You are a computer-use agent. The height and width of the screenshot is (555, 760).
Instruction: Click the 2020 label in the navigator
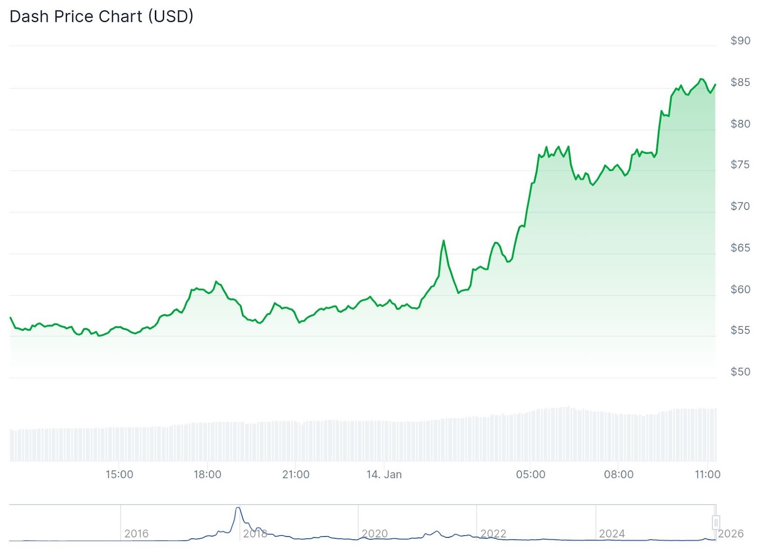(374, 534)
